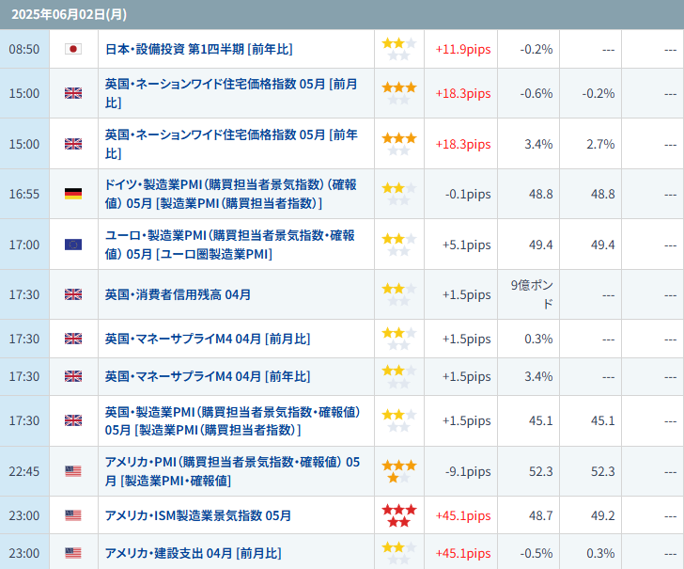
Task: Click -9.1pips value in 22:45 row
Action: 468,471
